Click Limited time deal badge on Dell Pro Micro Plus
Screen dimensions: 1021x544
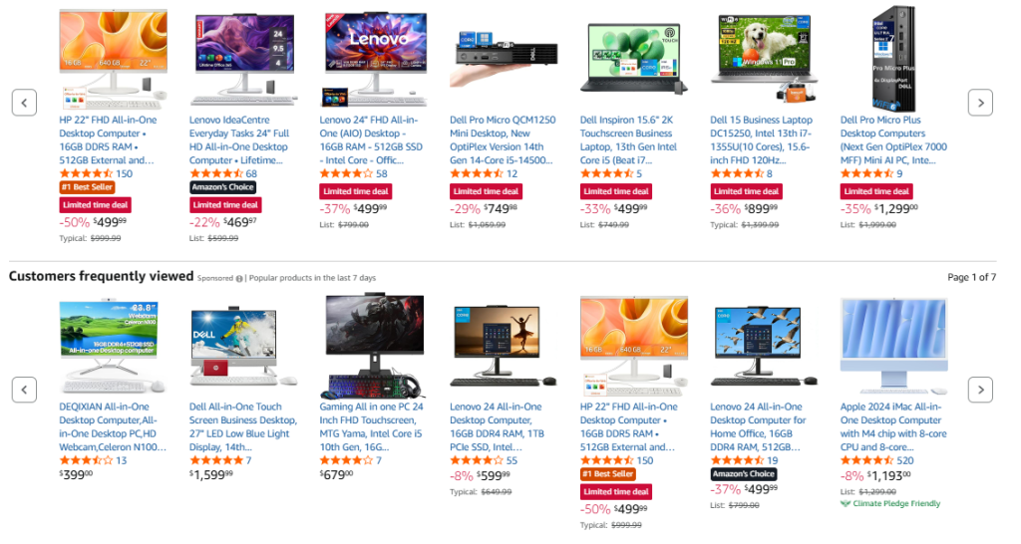pos(876,191)
